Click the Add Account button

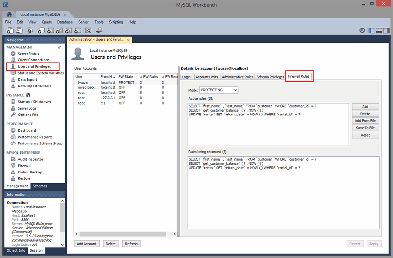pos(87,244)
